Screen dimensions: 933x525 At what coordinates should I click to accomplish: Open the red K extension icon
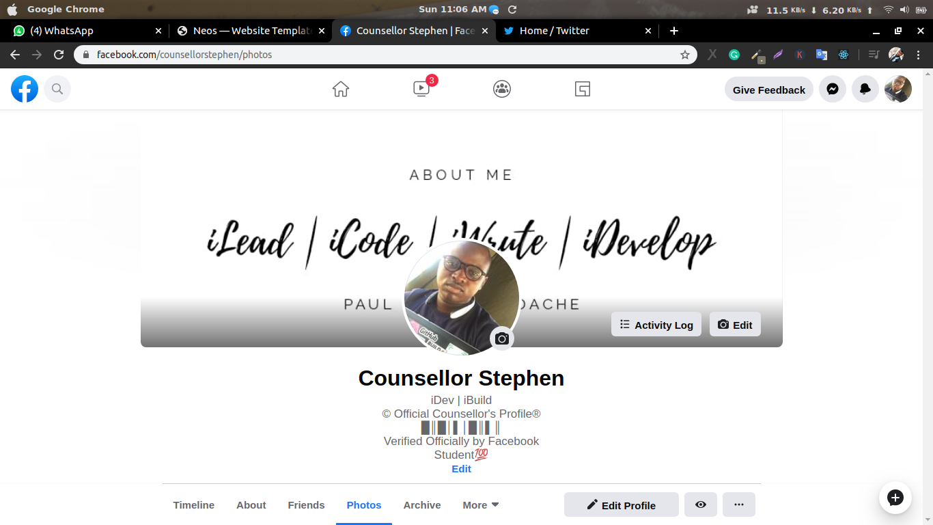(x=800, y=55)
